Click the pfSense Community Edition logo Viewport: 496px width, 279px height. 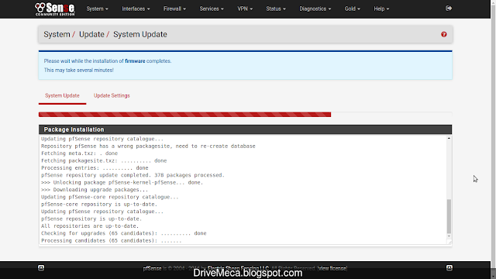click(55, 9)
